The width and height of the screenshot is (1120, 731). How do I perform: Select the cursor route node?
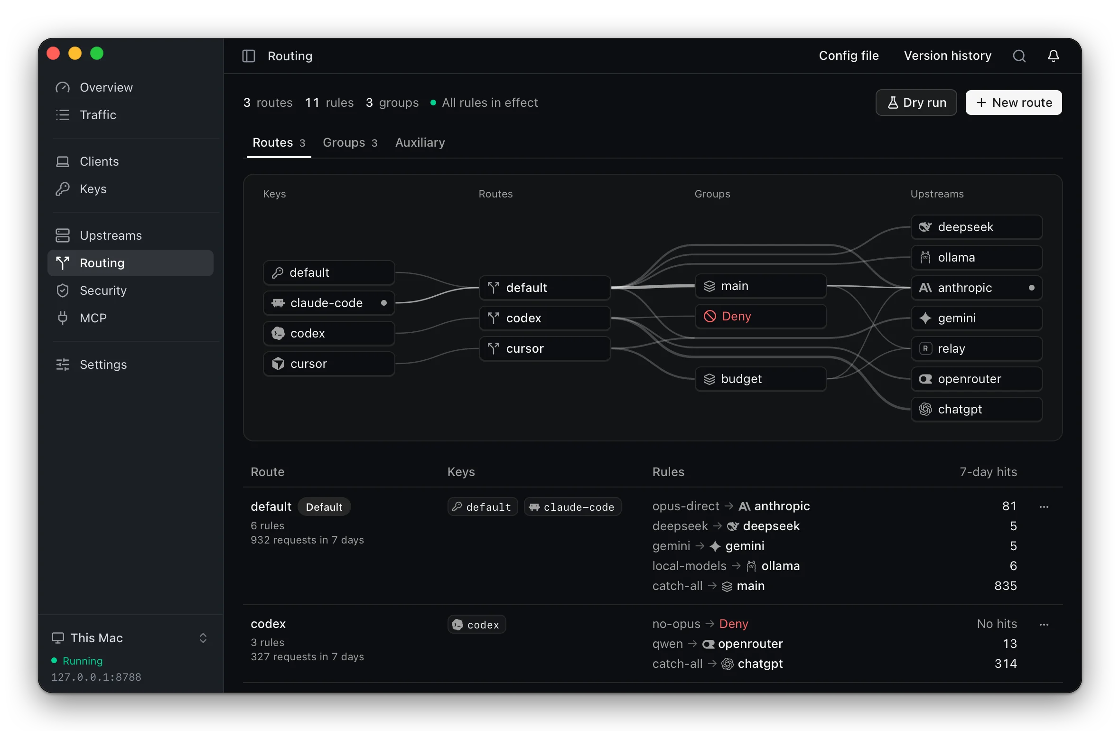[545, 348]
